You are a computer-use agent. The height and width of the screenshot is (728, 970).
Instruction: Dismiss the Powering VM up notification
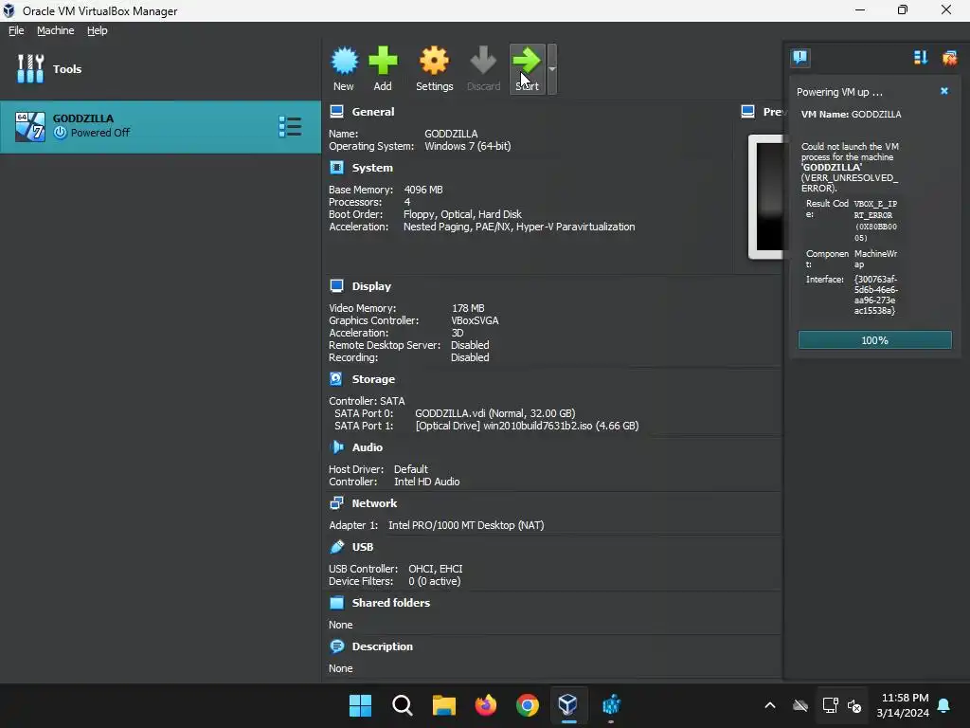[944, 91]
